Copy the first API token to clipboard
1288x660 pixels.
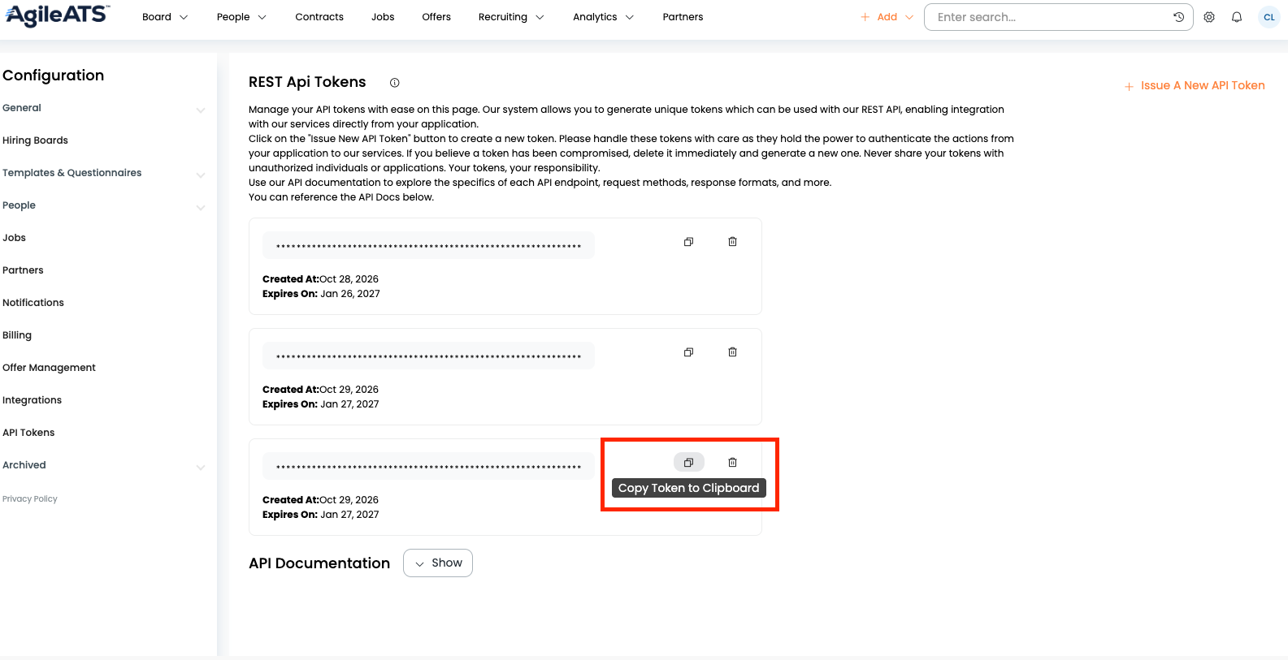[688, 242]
